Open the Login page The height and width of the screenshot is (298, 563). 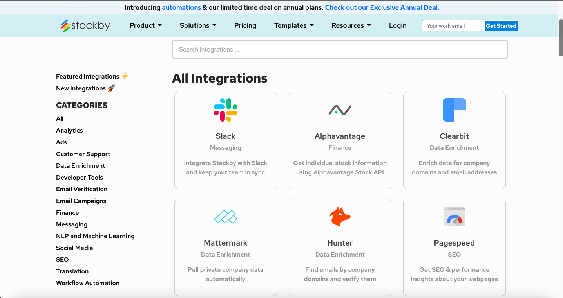(x=398, y=25)
